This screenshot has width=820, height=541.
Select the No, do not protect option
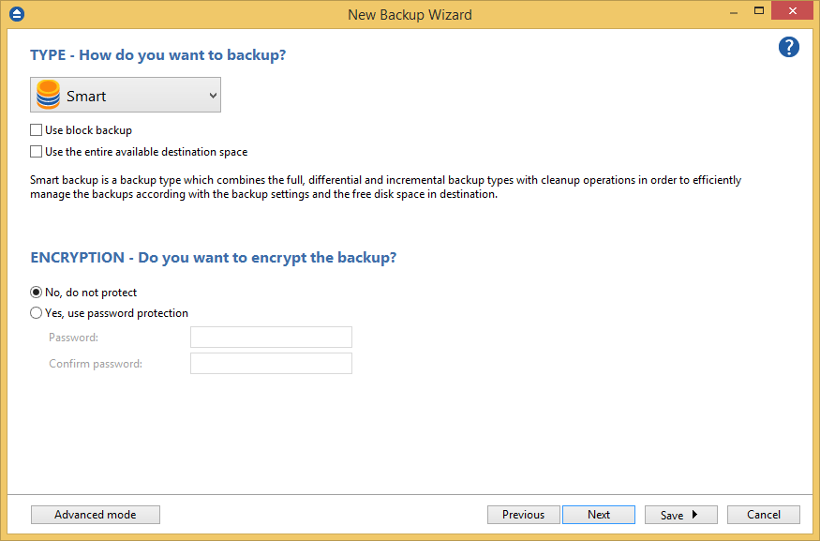[x=37, y=293]
